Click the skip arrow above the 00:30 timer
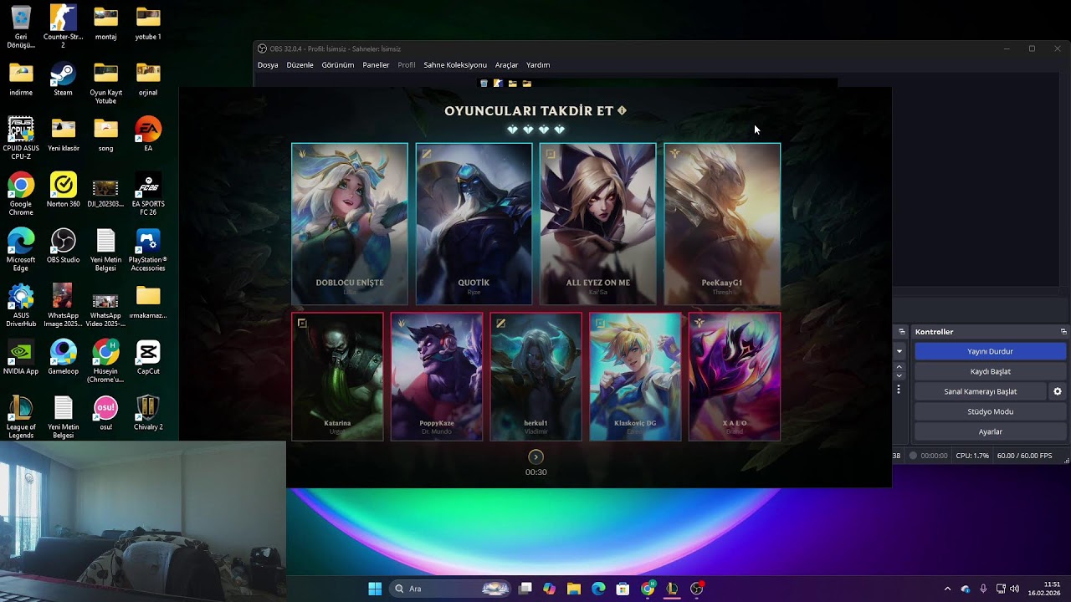This screenshot has width=1071, height=602. click(536, 457)
